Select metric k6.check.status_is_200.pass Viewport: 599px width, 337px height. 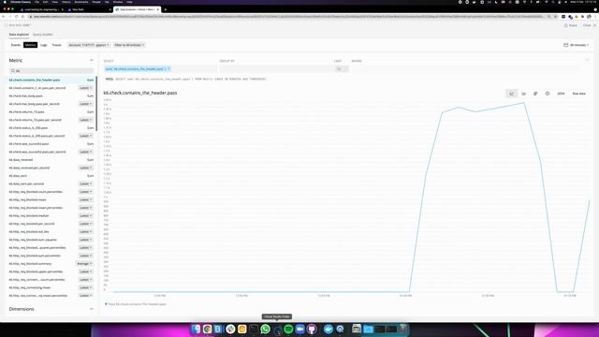point(28,128)
